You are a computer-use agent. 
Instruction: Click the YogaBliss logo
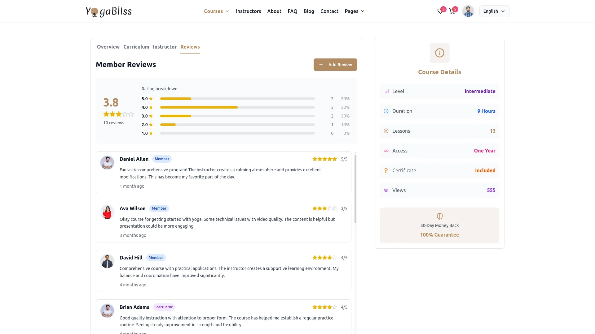[x=108, y=11]
